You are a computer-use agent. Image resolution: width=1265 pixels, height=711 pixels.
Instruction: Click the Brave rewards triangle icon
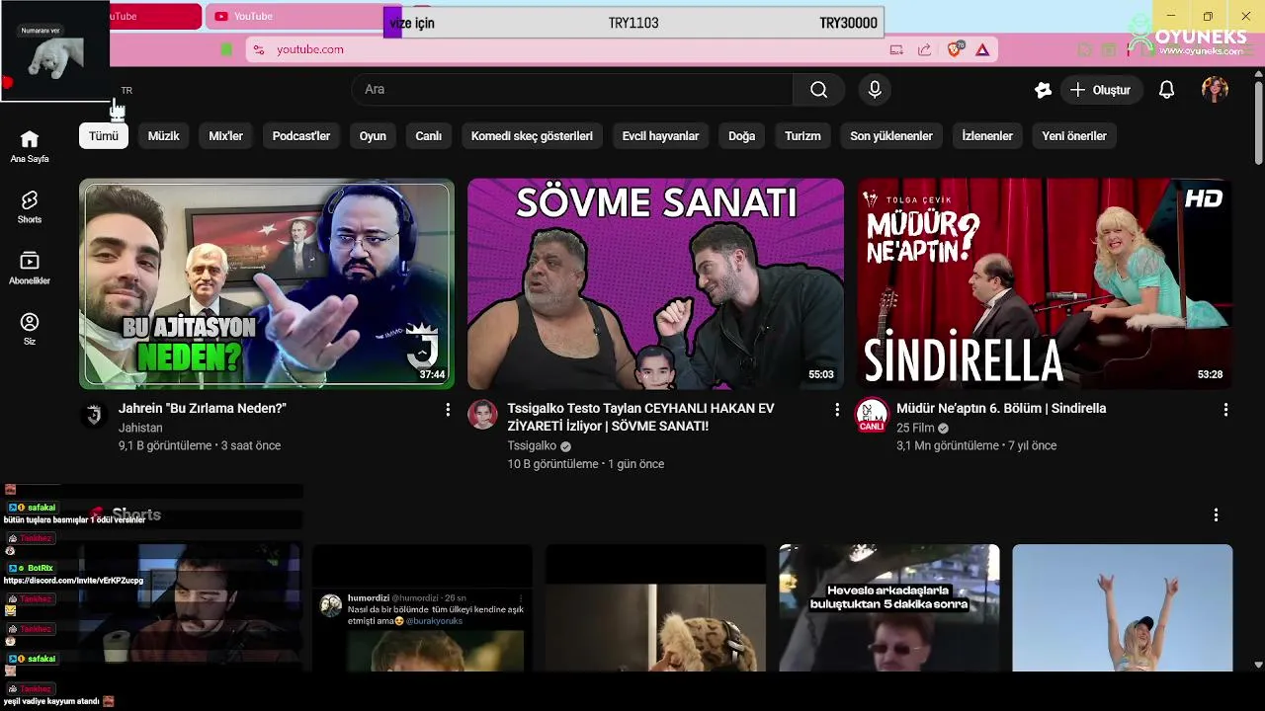pyautogui.click(x=982, y=49)
